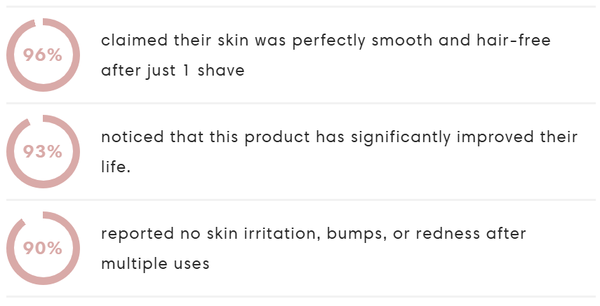Click the gap at top of 96% ring
Viewport: 600px width, 306px height.
(x=39, y=22)
